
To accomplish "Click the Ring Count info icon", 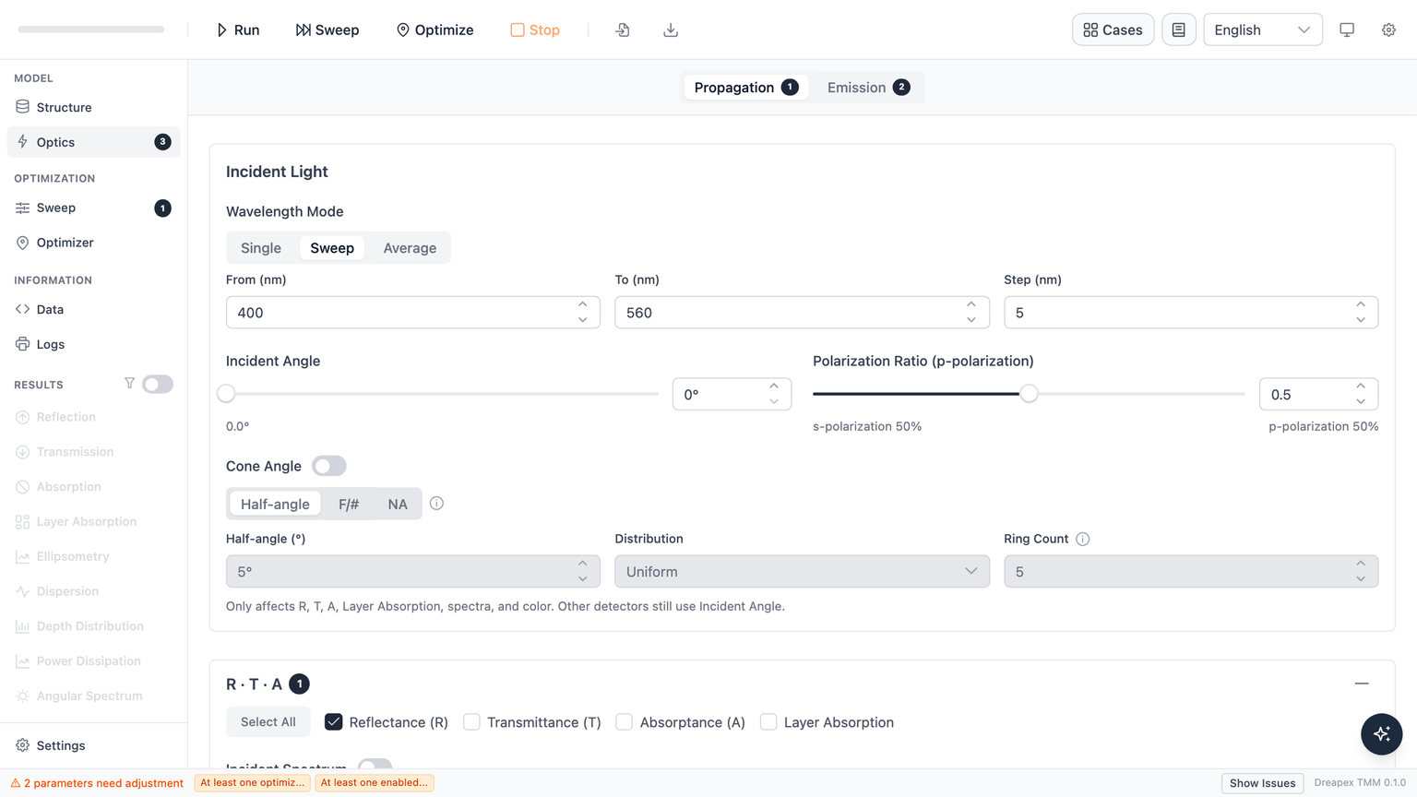I will [x=1083, y=539].
